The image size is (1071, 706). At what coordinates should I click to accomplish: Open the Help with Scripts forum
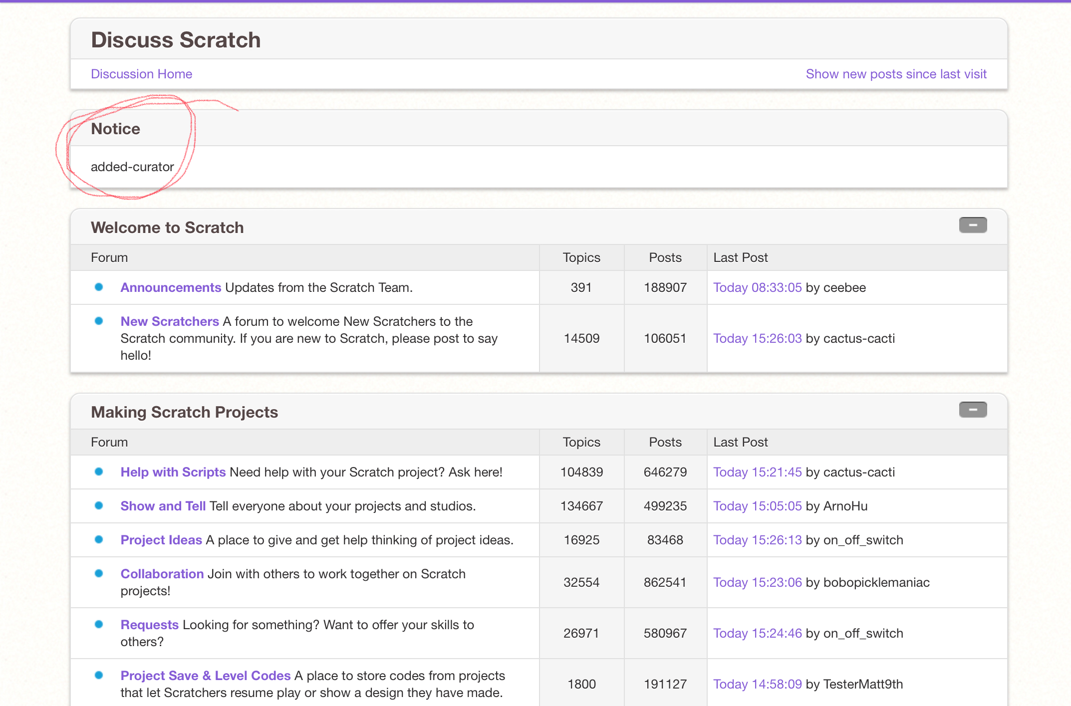tap(173, 472)
